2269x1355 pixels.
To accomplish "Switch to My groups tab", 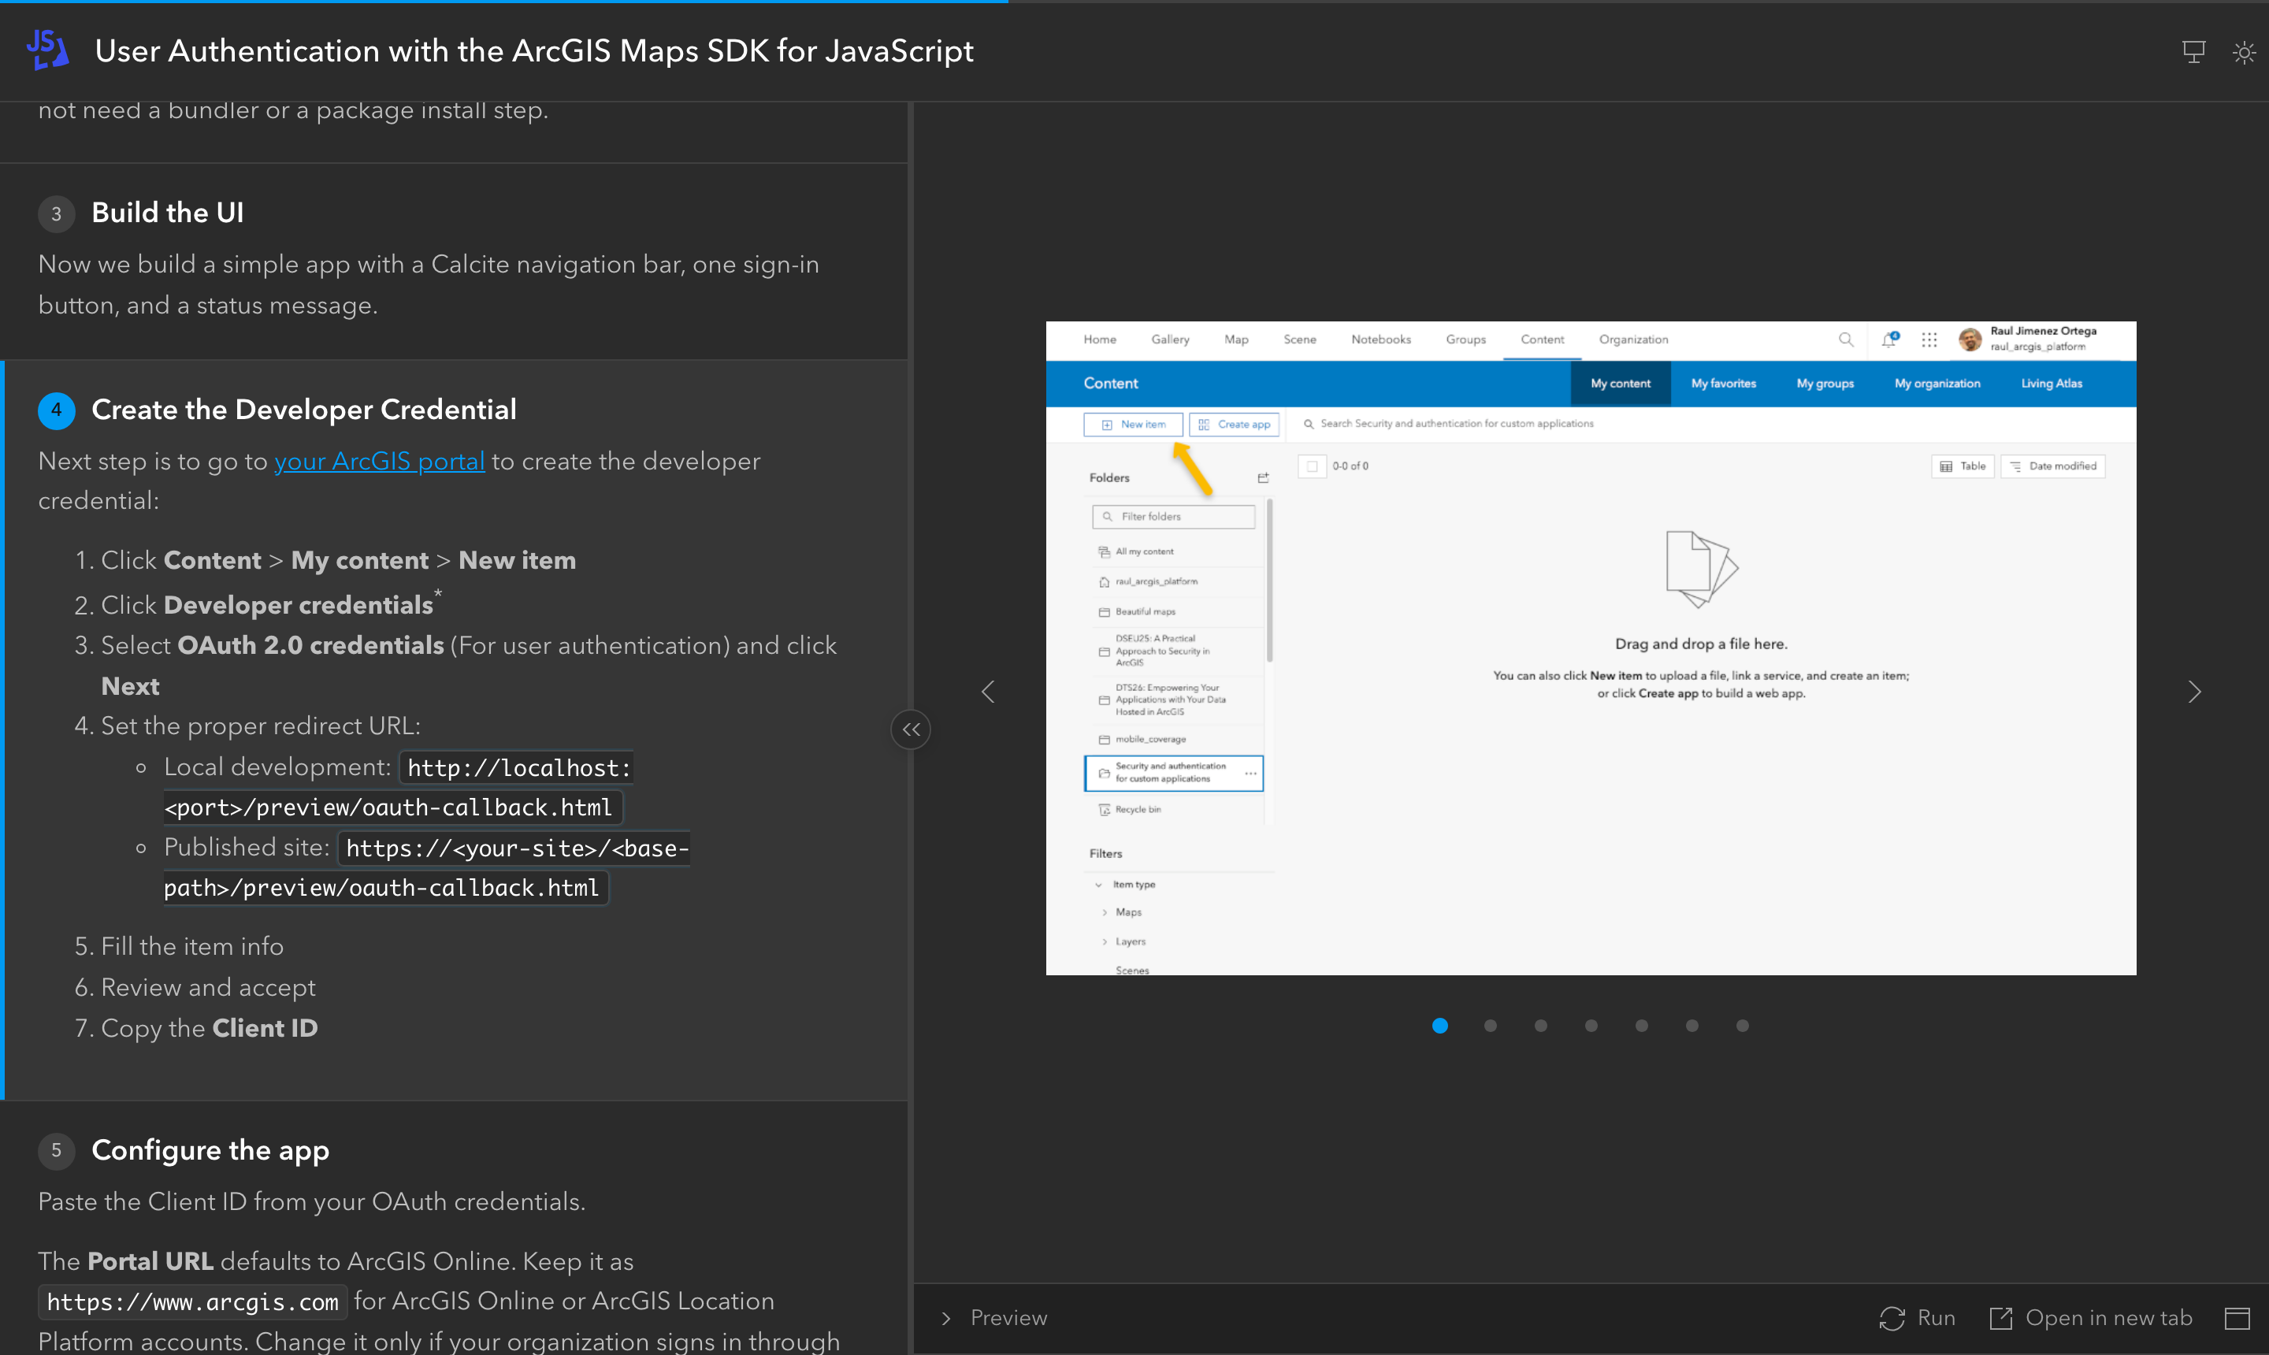I will point(1825,384).
